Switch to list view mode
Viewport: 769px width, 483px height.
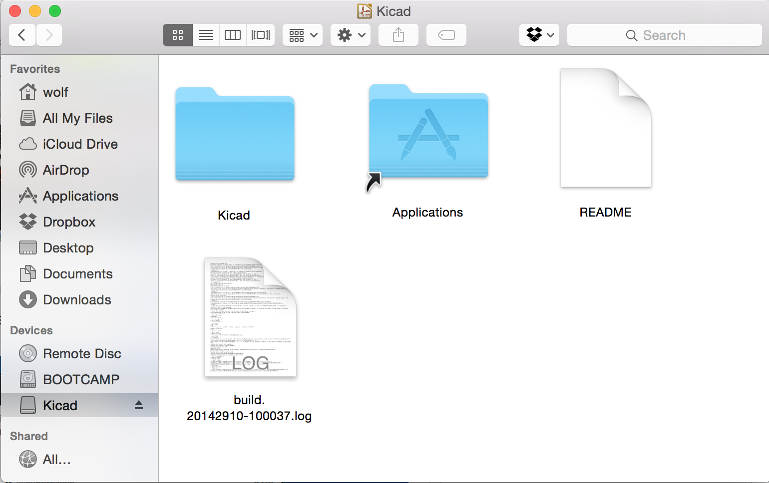coord(206,35)
